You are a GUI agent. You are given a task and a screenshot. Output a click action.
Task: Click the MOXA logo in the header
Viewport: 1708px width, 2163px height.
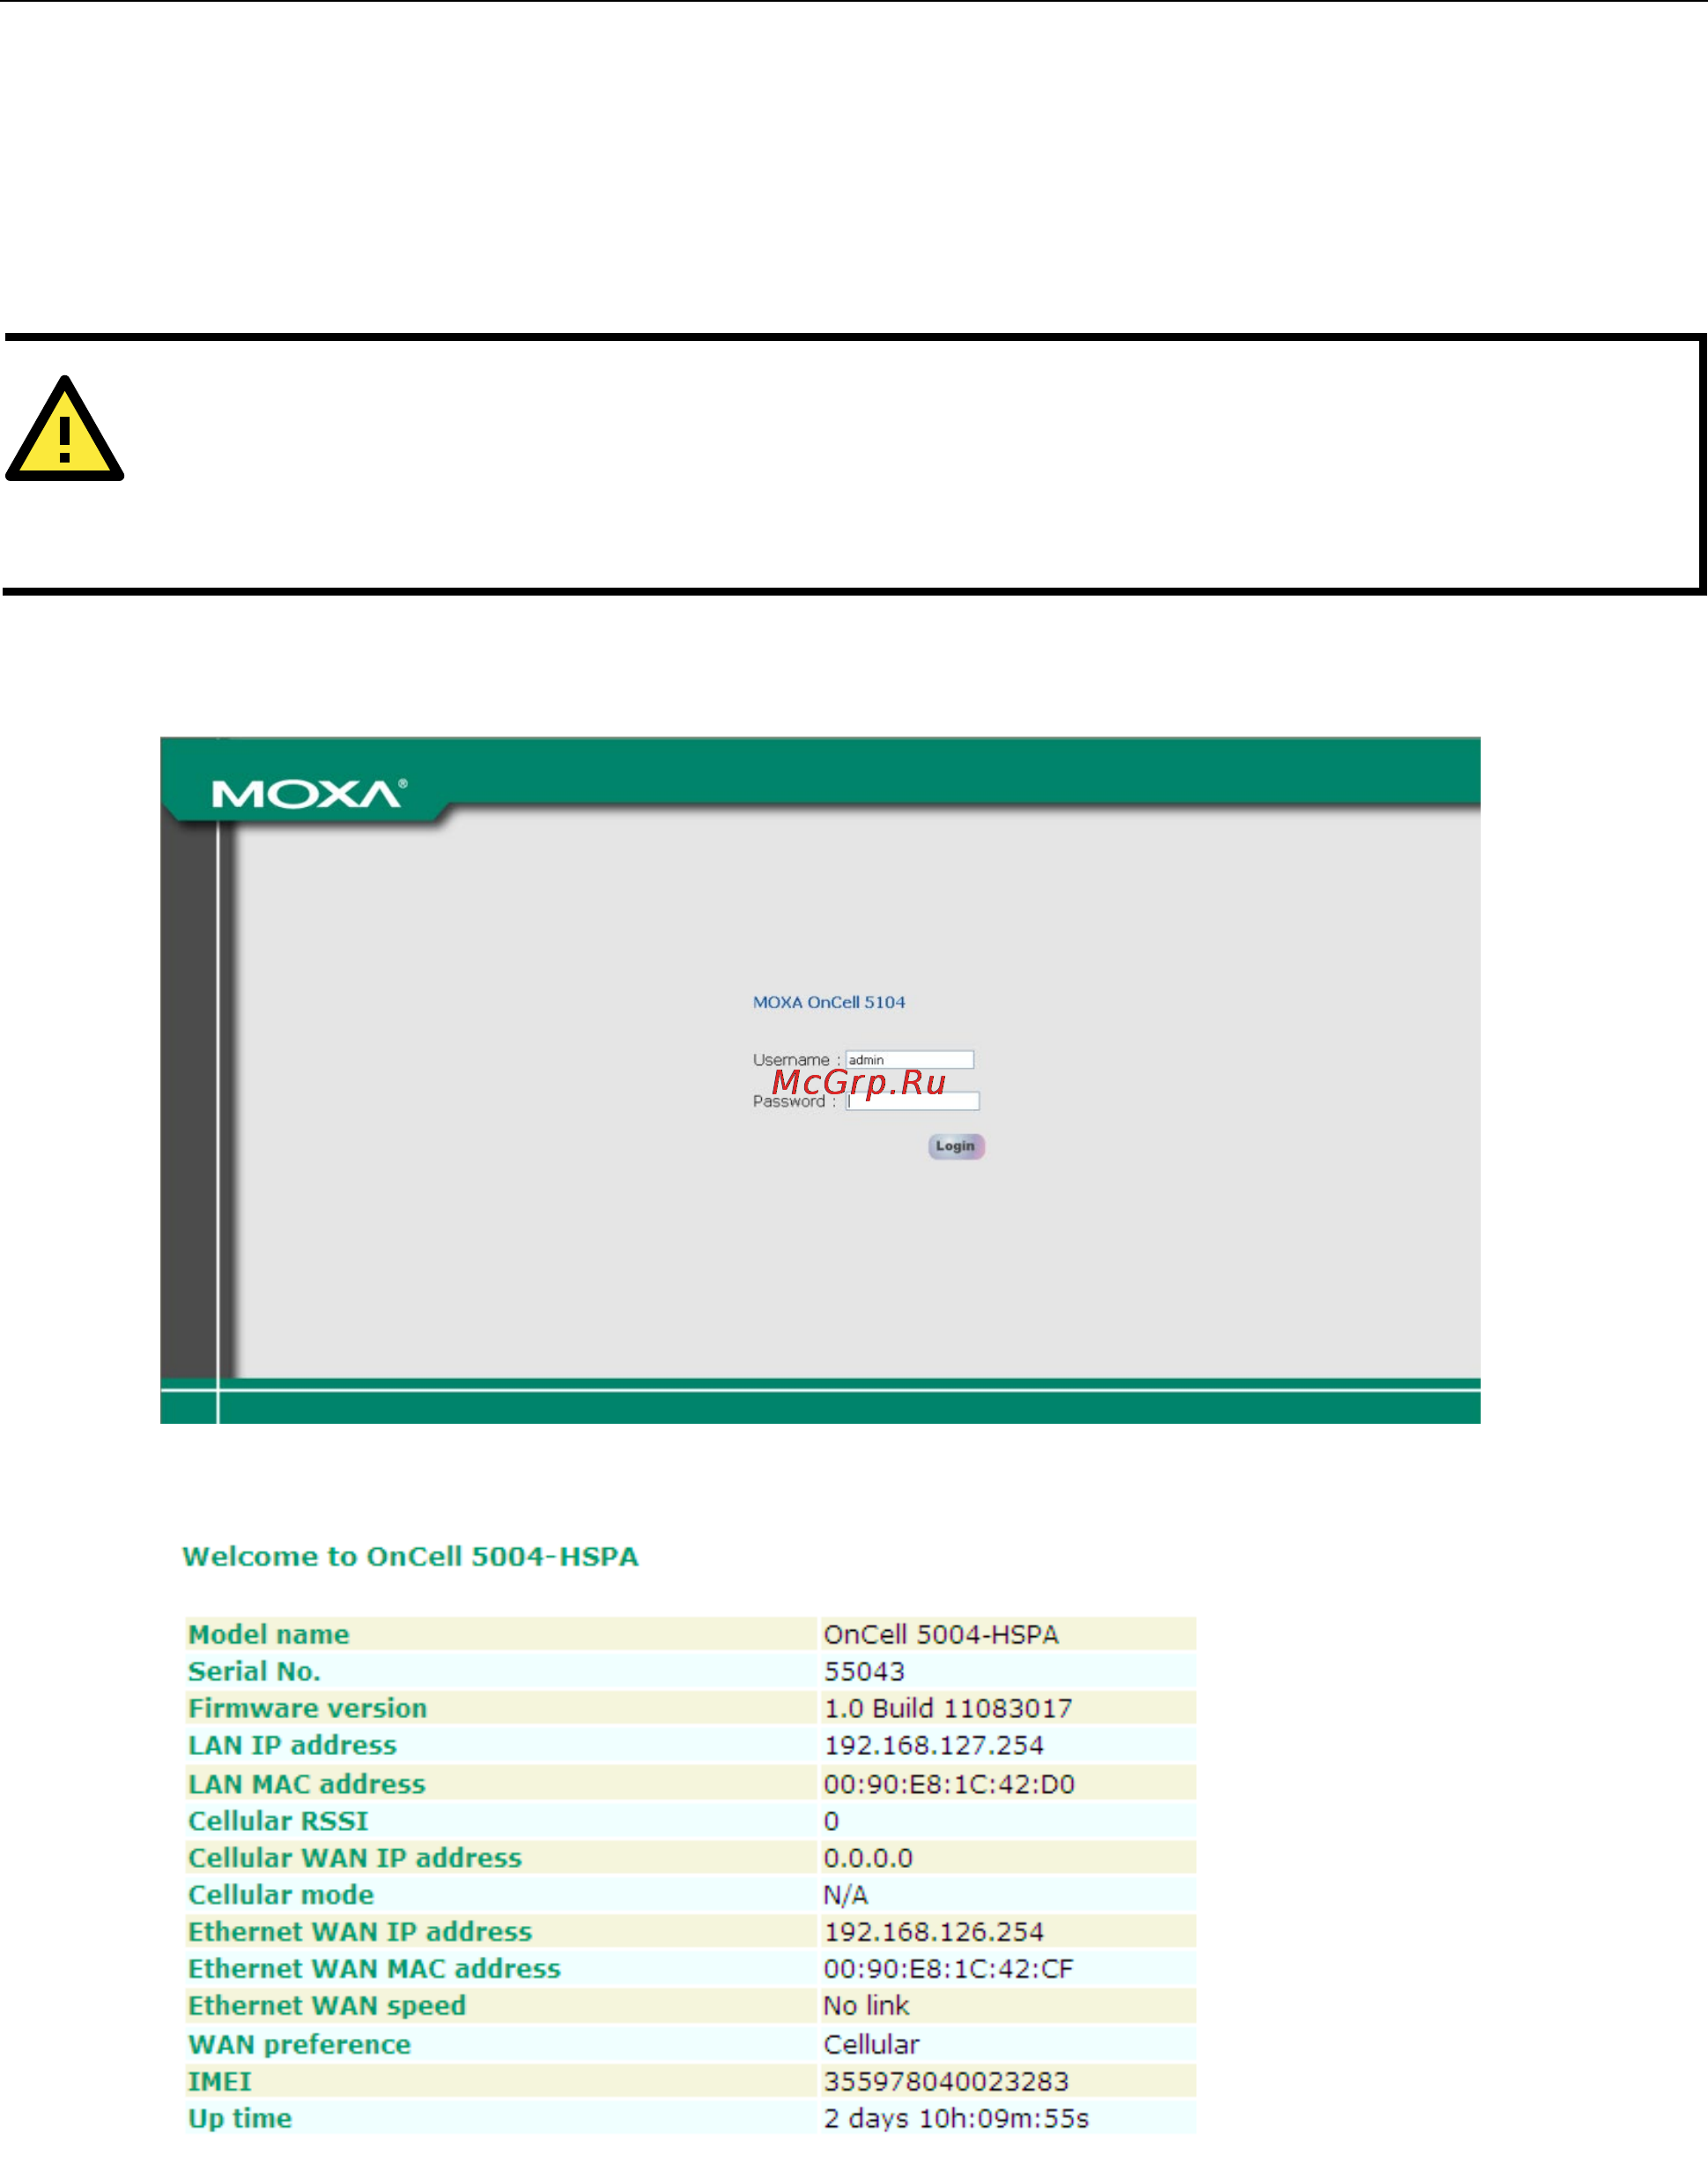(309, 794)
